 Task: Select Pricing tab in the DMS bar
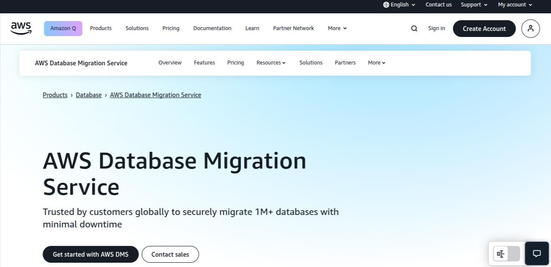[235, 63]
